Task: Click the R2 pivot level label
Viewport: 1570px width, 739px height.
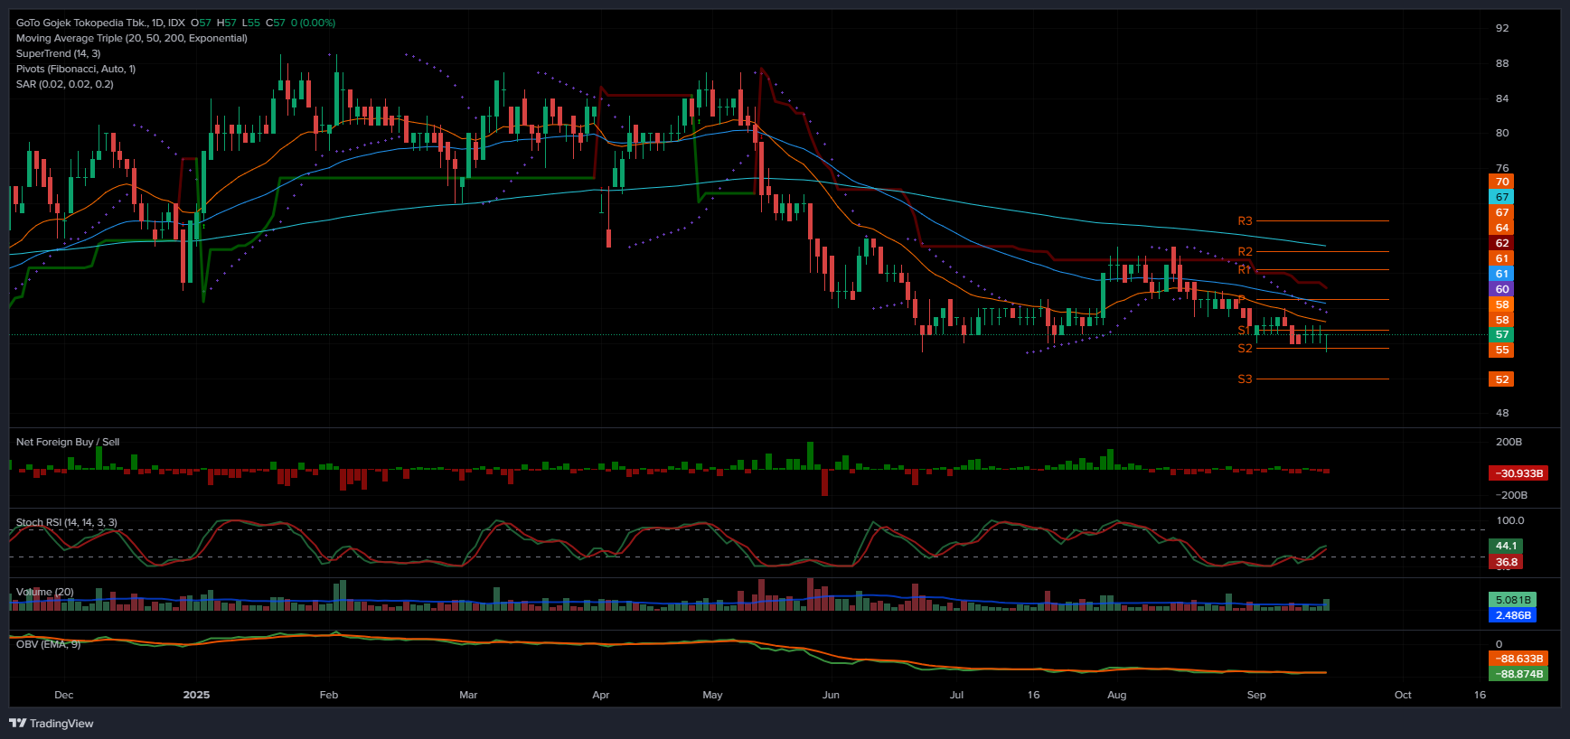Action: pyautogui.click(x=1245, y=251)
